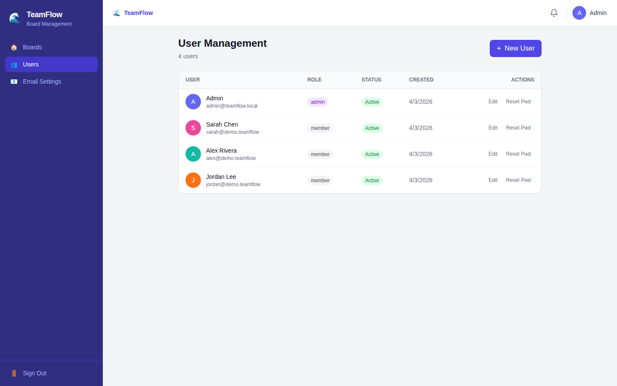
Task: Click Sarah Chen's pink avatar circle
Action: tap(193, 128)
